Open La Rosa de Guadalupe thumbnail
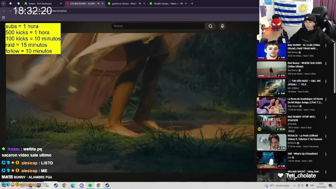336x189 pixels. click(x=271, y=106)
